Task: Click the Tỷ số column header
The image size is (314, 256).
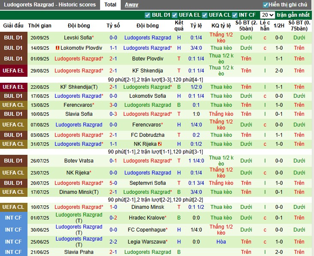Action: coord(113,26)
